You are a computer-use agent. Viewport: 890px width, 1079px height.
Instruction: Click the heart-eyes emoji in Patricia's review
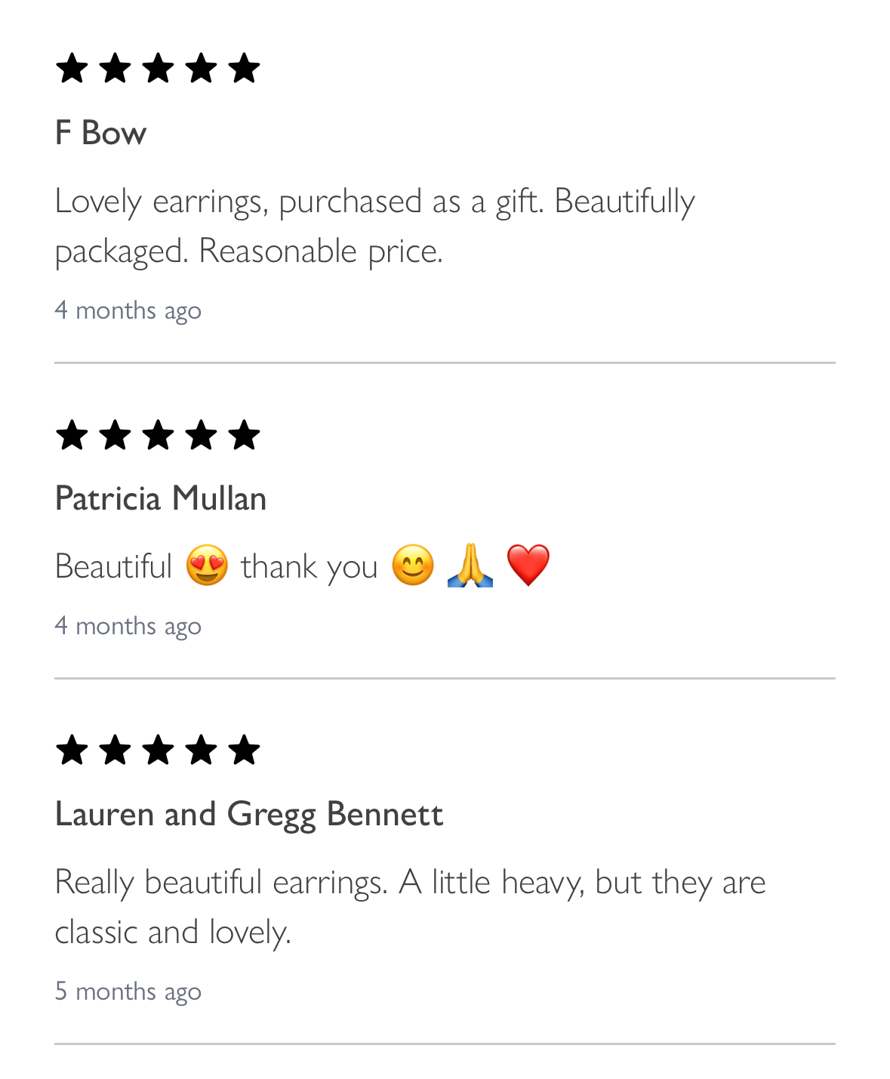(x=207, y=566)
